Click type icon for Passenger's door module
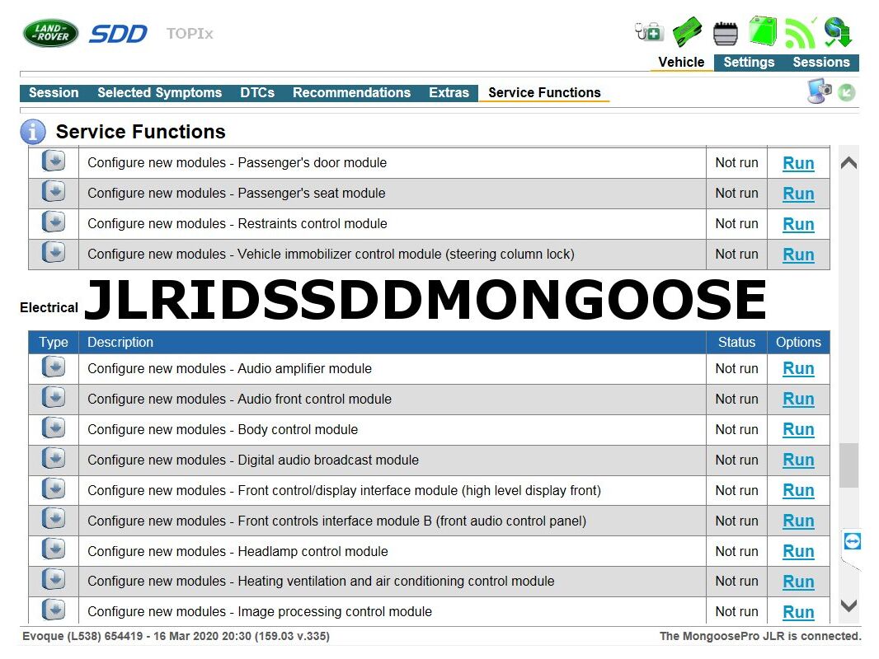The image size is (879, 659). coord(54,161)
